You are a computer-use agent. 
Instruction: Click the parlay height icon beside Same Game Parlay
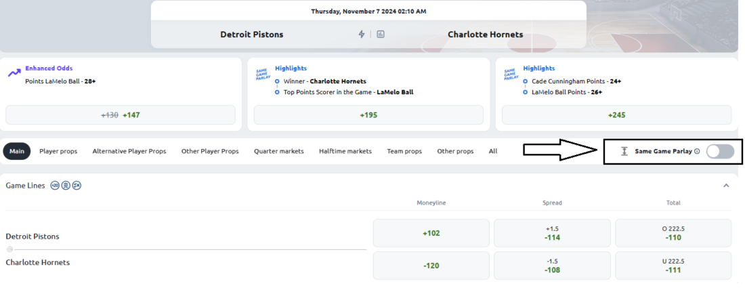[x=625, y=152]
